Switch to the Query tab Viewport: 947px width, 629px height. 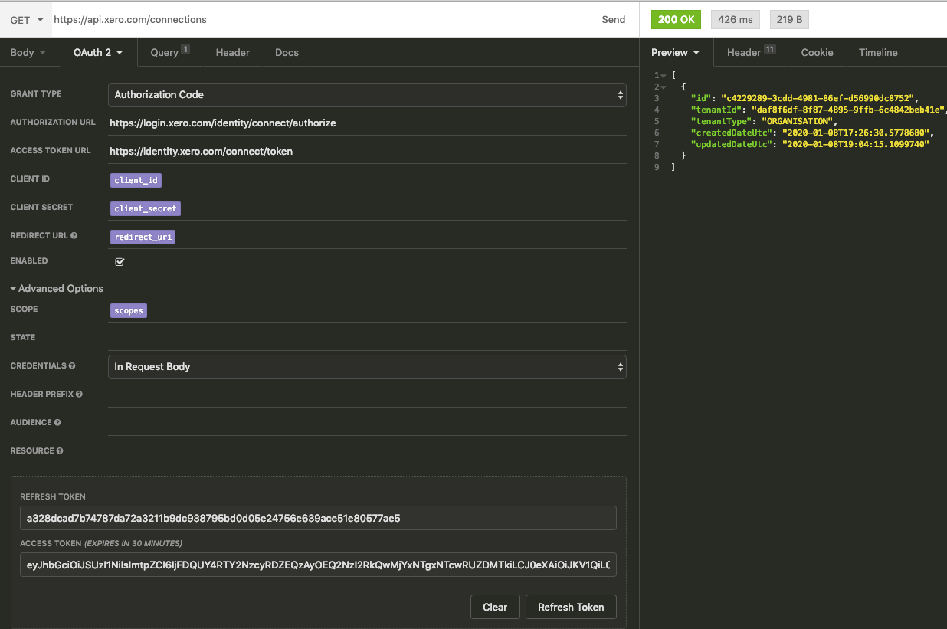click(169, 52)
